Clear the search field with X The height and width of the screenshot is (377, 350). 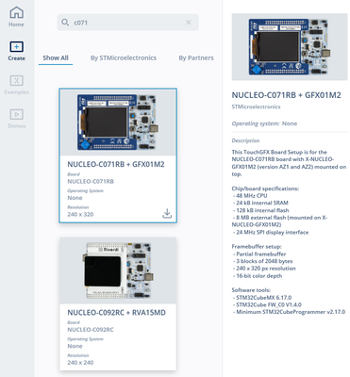[189, 23]
